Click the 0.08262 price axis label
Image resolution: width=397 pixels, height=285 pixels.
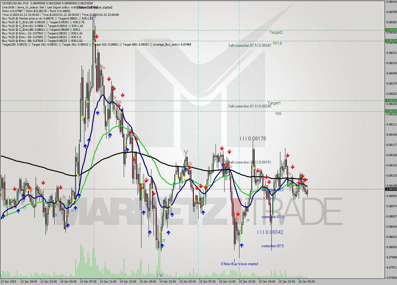pos(391,94)
